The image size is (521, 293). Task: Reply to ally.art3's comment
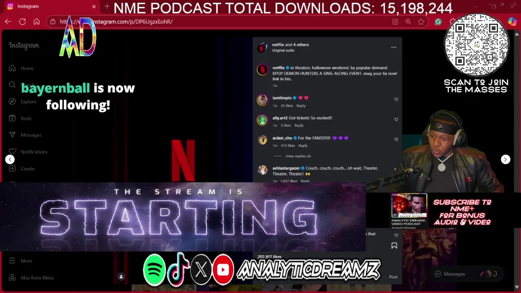pyautogui.click(x=299, y=126)
